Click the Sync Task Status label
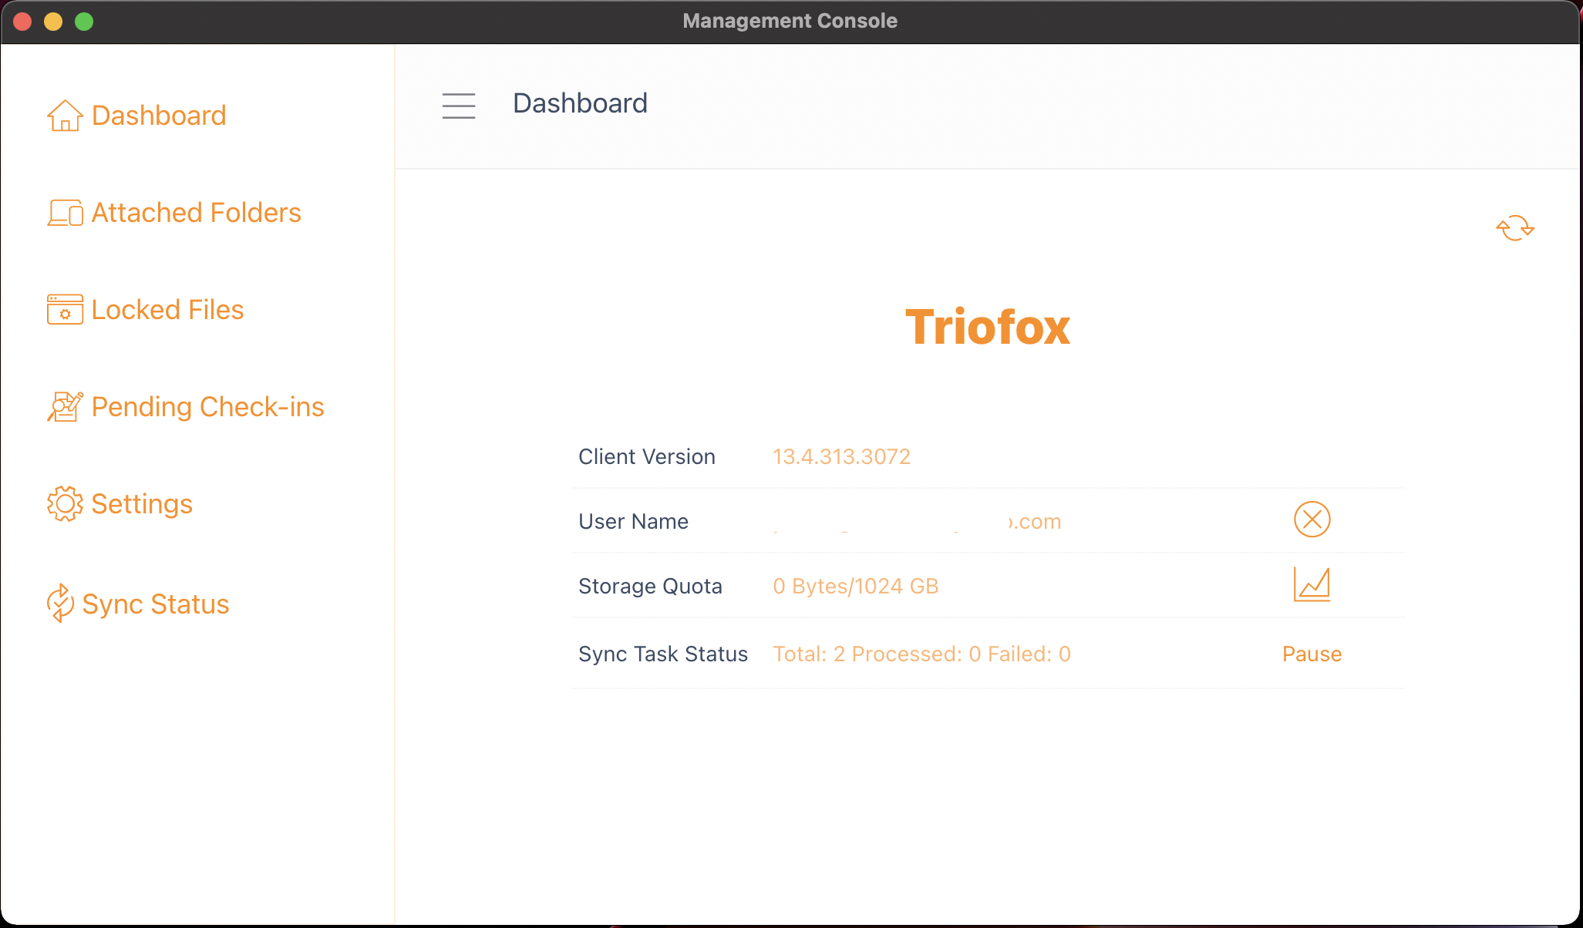This screenshot has width=1583, height=928. (663, 654)
